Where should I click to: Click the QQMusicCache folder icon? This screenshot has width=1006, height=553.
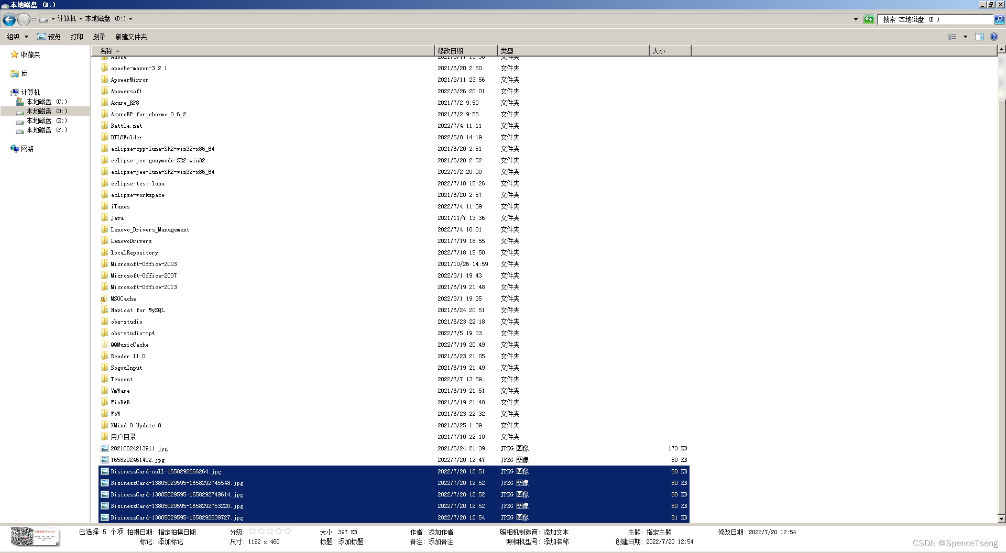104,345
